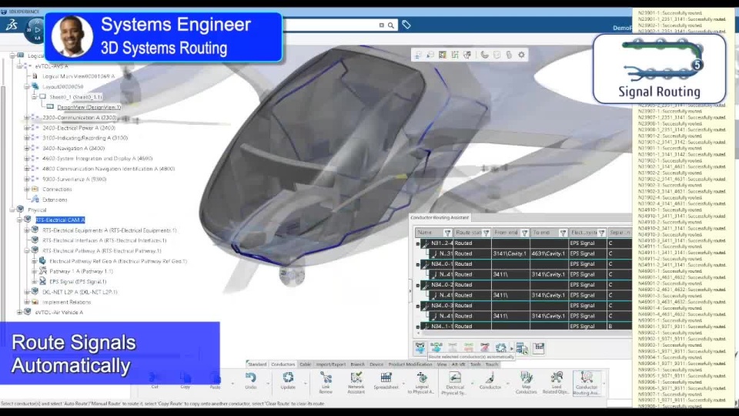This screenshot has height=416, width=739.
Task: Open the Import/Export tab
Action: point(330,364)
